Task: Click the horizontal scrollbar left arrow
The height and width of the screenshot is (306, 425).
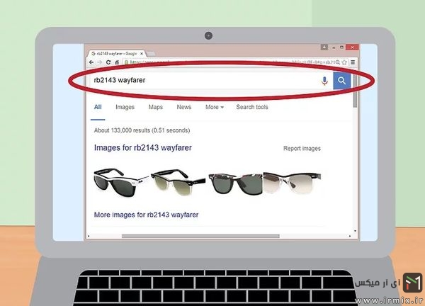Action: point(89,236)
